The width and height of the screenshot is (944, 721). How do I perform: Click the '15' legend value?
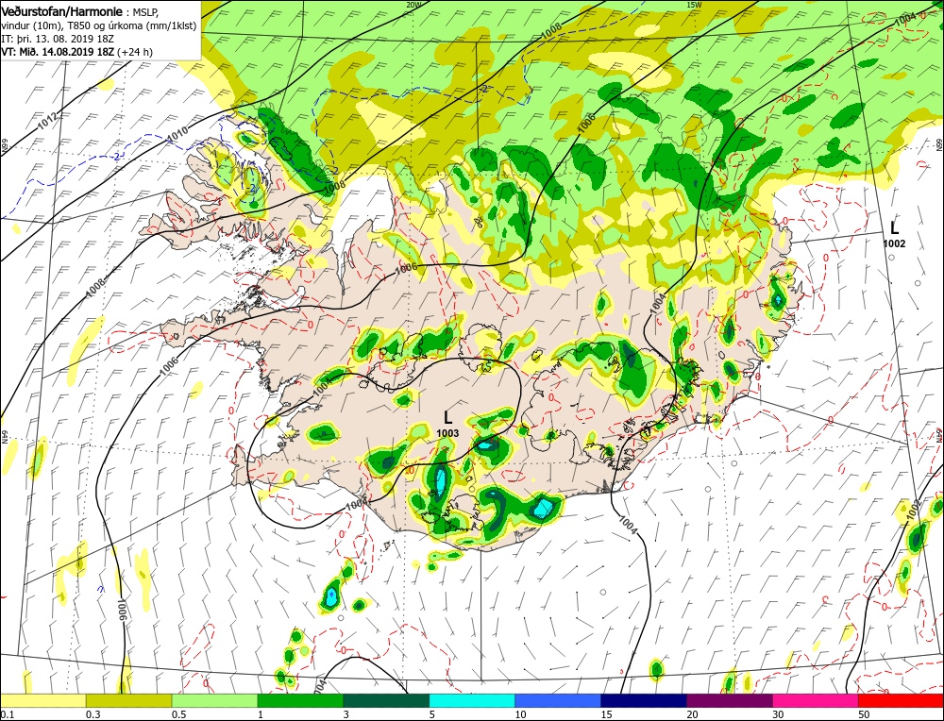(x=606, y=713)
